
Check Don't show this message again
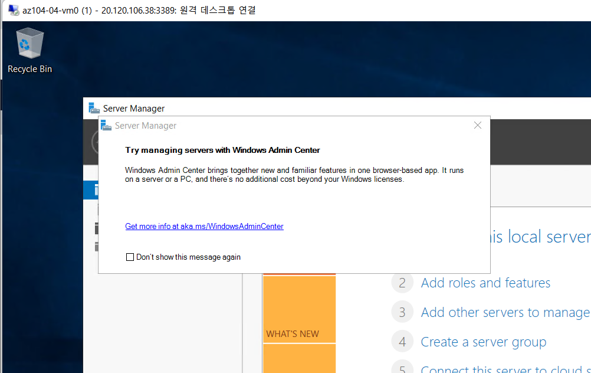click(x=130, y=257)
